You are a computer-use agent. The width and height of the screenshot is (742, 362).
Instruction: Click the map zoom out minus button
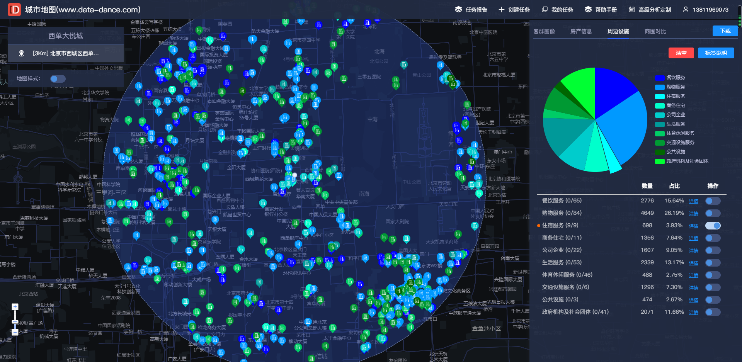point(15,332)
